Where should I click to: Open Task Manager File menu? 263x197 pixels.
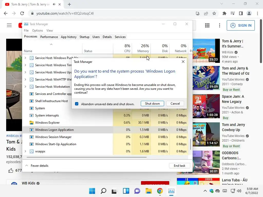pos(26,31)
